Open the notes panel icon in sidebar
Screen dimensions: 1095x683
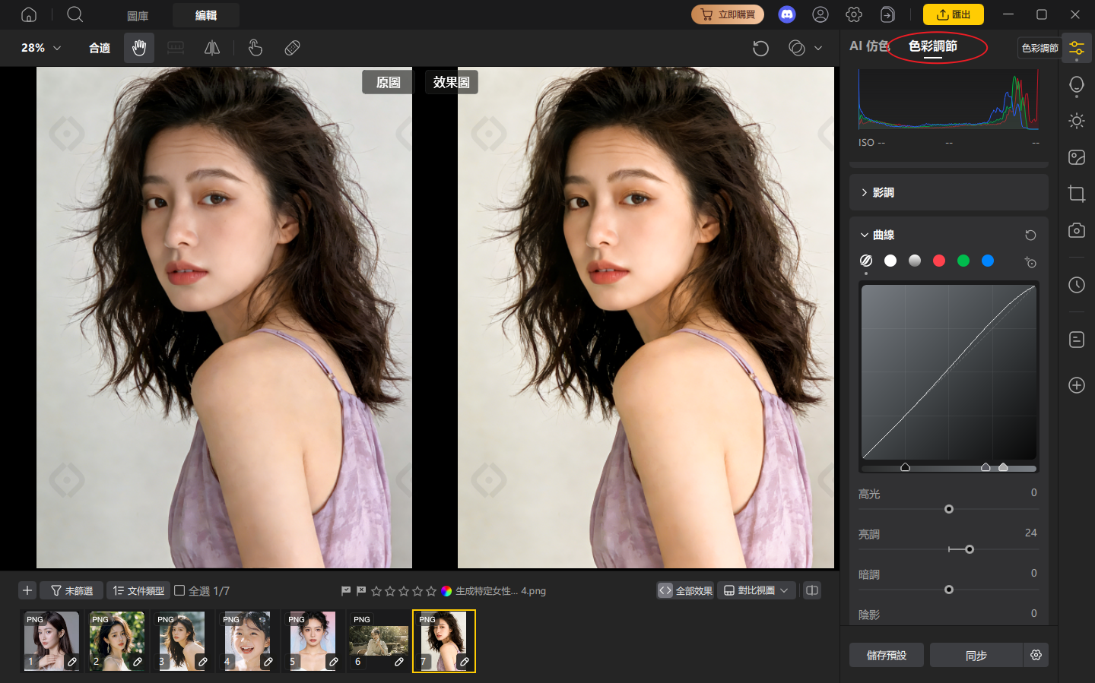click(1077, 340)
